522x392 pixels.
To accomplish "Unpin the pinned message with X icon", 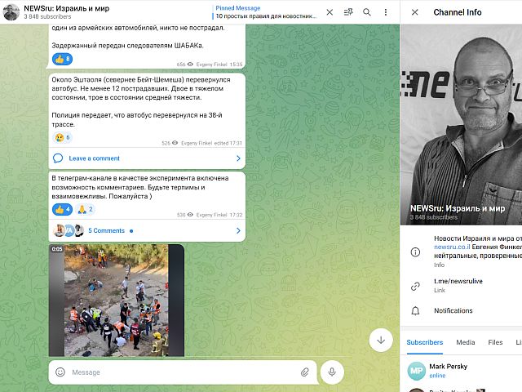I will pos(330,12).
